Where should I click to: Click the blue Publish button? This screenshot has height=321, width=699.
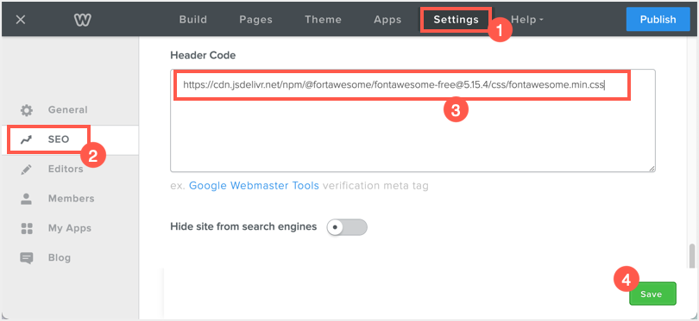point(658,20)
